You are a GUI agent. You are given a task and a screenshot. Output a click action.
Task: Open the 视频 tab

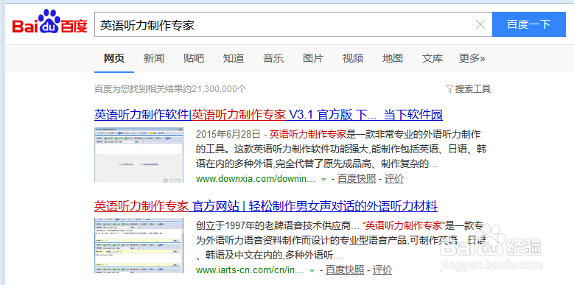pos(353,58)
